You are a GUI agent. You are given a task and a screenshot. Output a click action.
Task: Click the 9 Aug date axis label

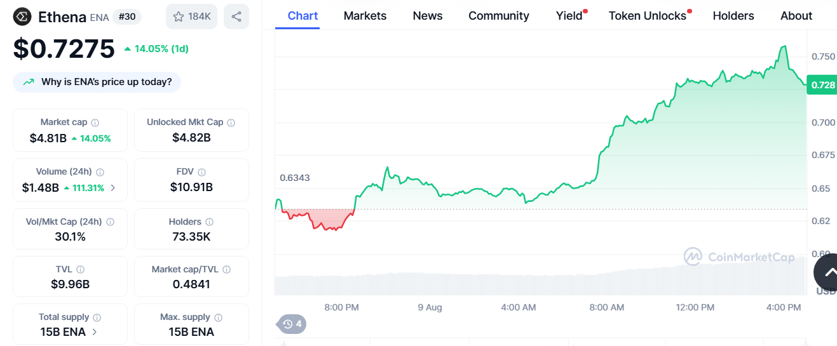pyautogui.click(x=430, y=307)
